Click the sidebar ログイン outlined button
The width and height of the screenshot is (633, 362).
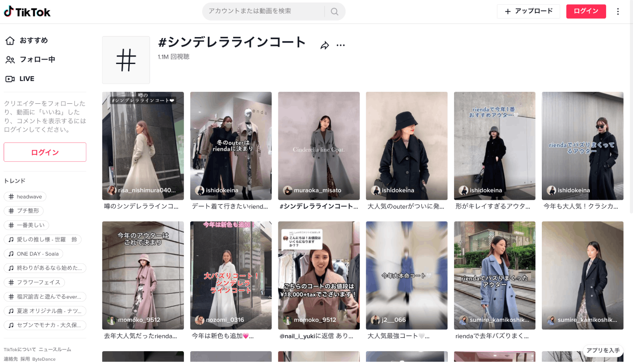[x=45, y=152]
